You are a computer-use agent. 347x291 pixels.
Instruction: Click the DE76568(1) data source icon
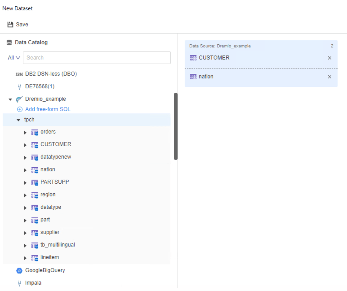[x=19, y=87]
